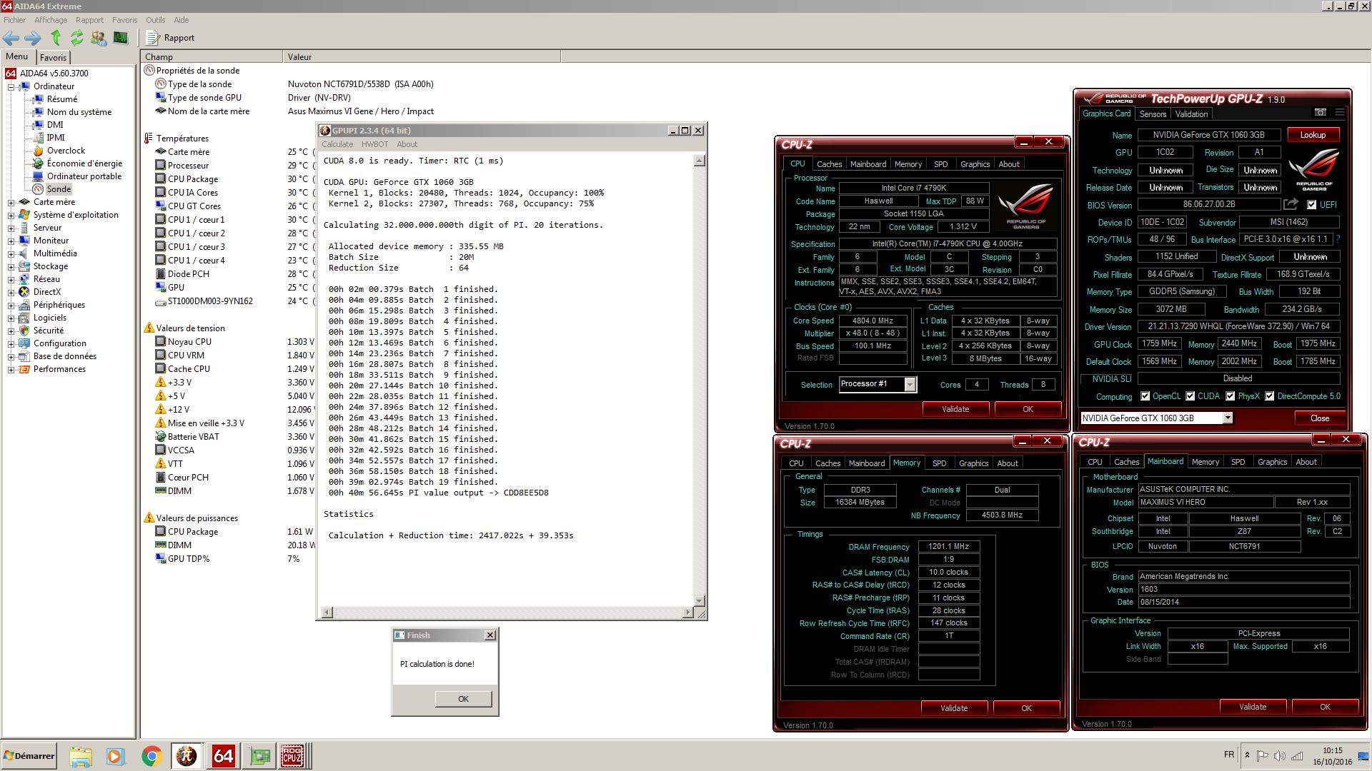Viewport: 1372px width, 771px height.
Task: Switch to AIDA64 in the taskbar
Action: tap(223, 756)
